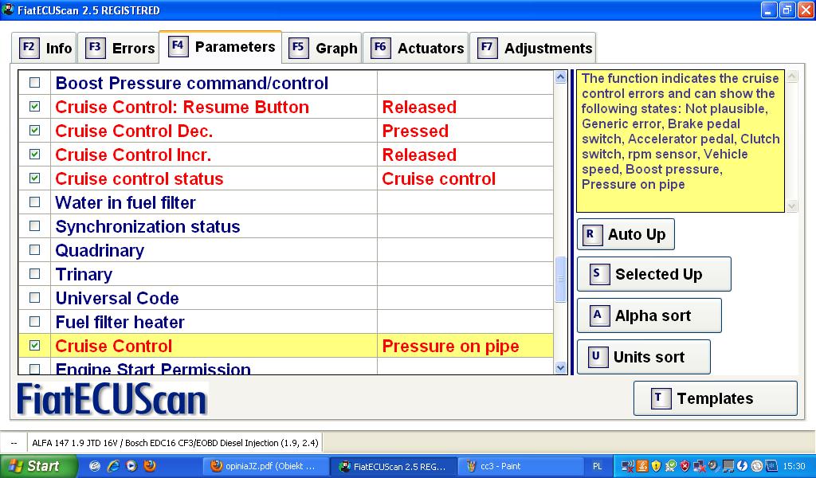This screenshot has height=478, width=816.
Task: Open the Actuators tab
Action: (x=415, y=48)
